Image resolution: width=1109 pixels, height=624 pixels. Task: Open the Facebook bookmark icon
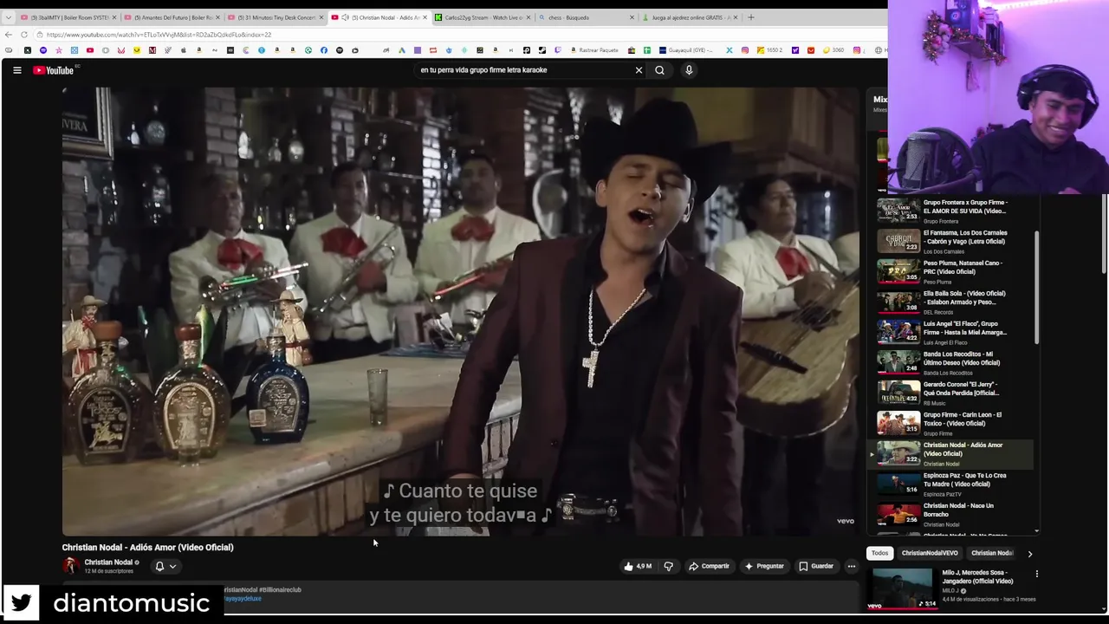pos(323,50)
